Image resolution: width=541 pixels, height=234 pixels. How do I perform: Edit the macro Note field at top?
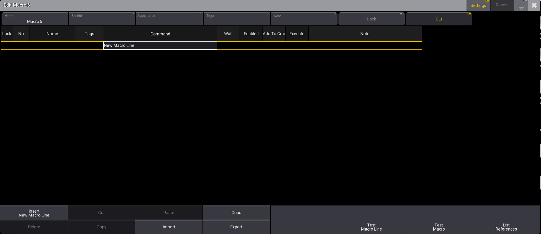[x=304, y=19]
